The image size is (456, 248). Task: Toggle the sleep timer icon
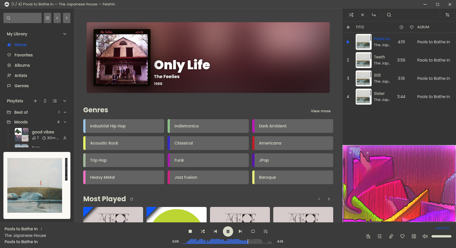[x=368, y=236]
